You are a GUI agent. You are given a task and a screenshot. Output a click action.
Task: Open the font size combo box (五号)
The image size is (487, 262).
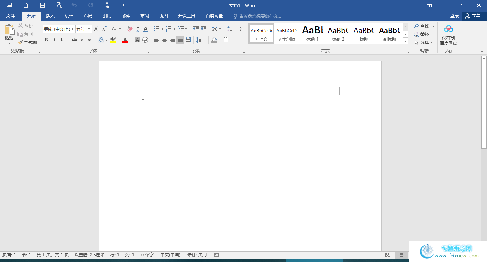tap(83, 29)
